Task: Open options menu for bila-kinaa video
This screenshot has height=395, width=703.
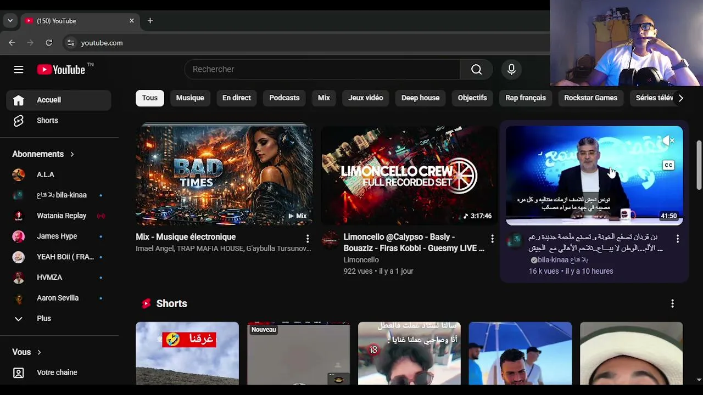Action: pos(678,239)
